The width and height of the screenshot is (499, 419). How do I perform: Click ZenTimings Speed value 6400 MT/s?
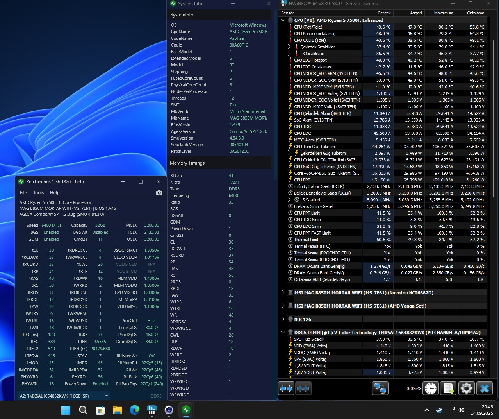coord(52,225)
